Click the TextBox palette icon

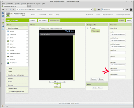(x=8, y=60)
